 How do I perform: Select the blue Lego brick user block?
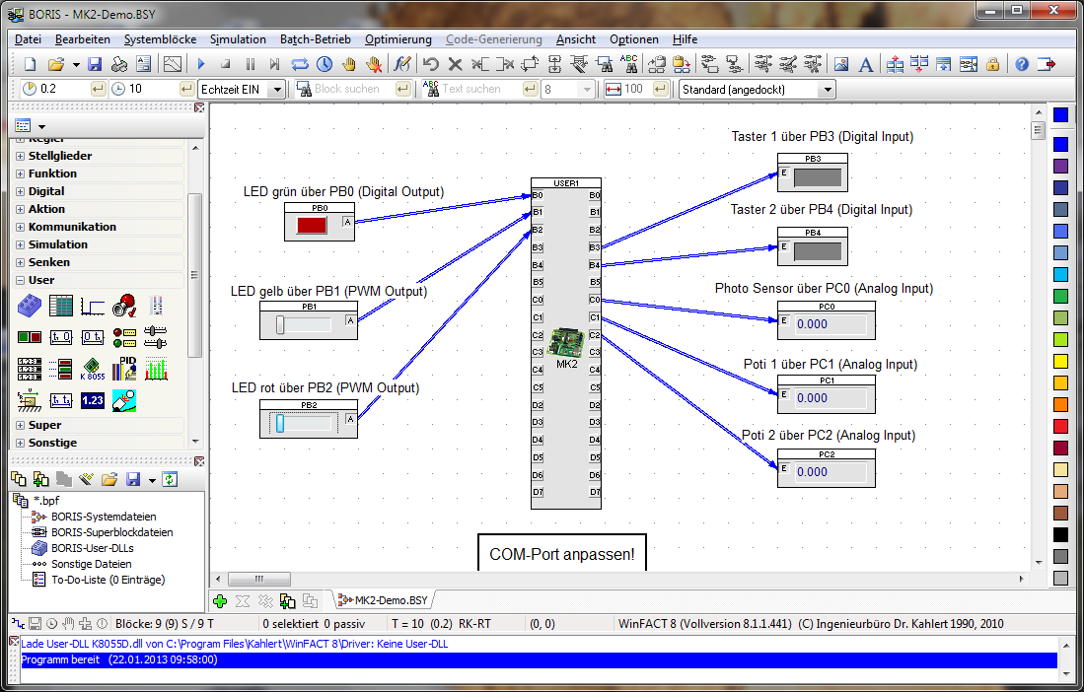tap(30, 305)
